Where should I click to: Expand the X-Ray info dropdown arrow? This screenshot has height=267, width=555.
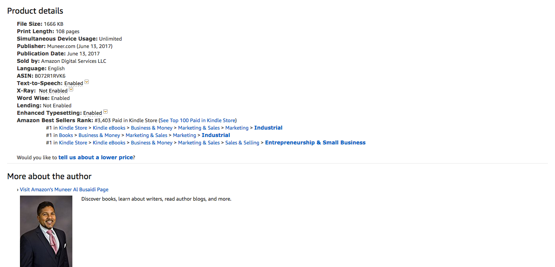pyautogui.click(x=71, y=89)
